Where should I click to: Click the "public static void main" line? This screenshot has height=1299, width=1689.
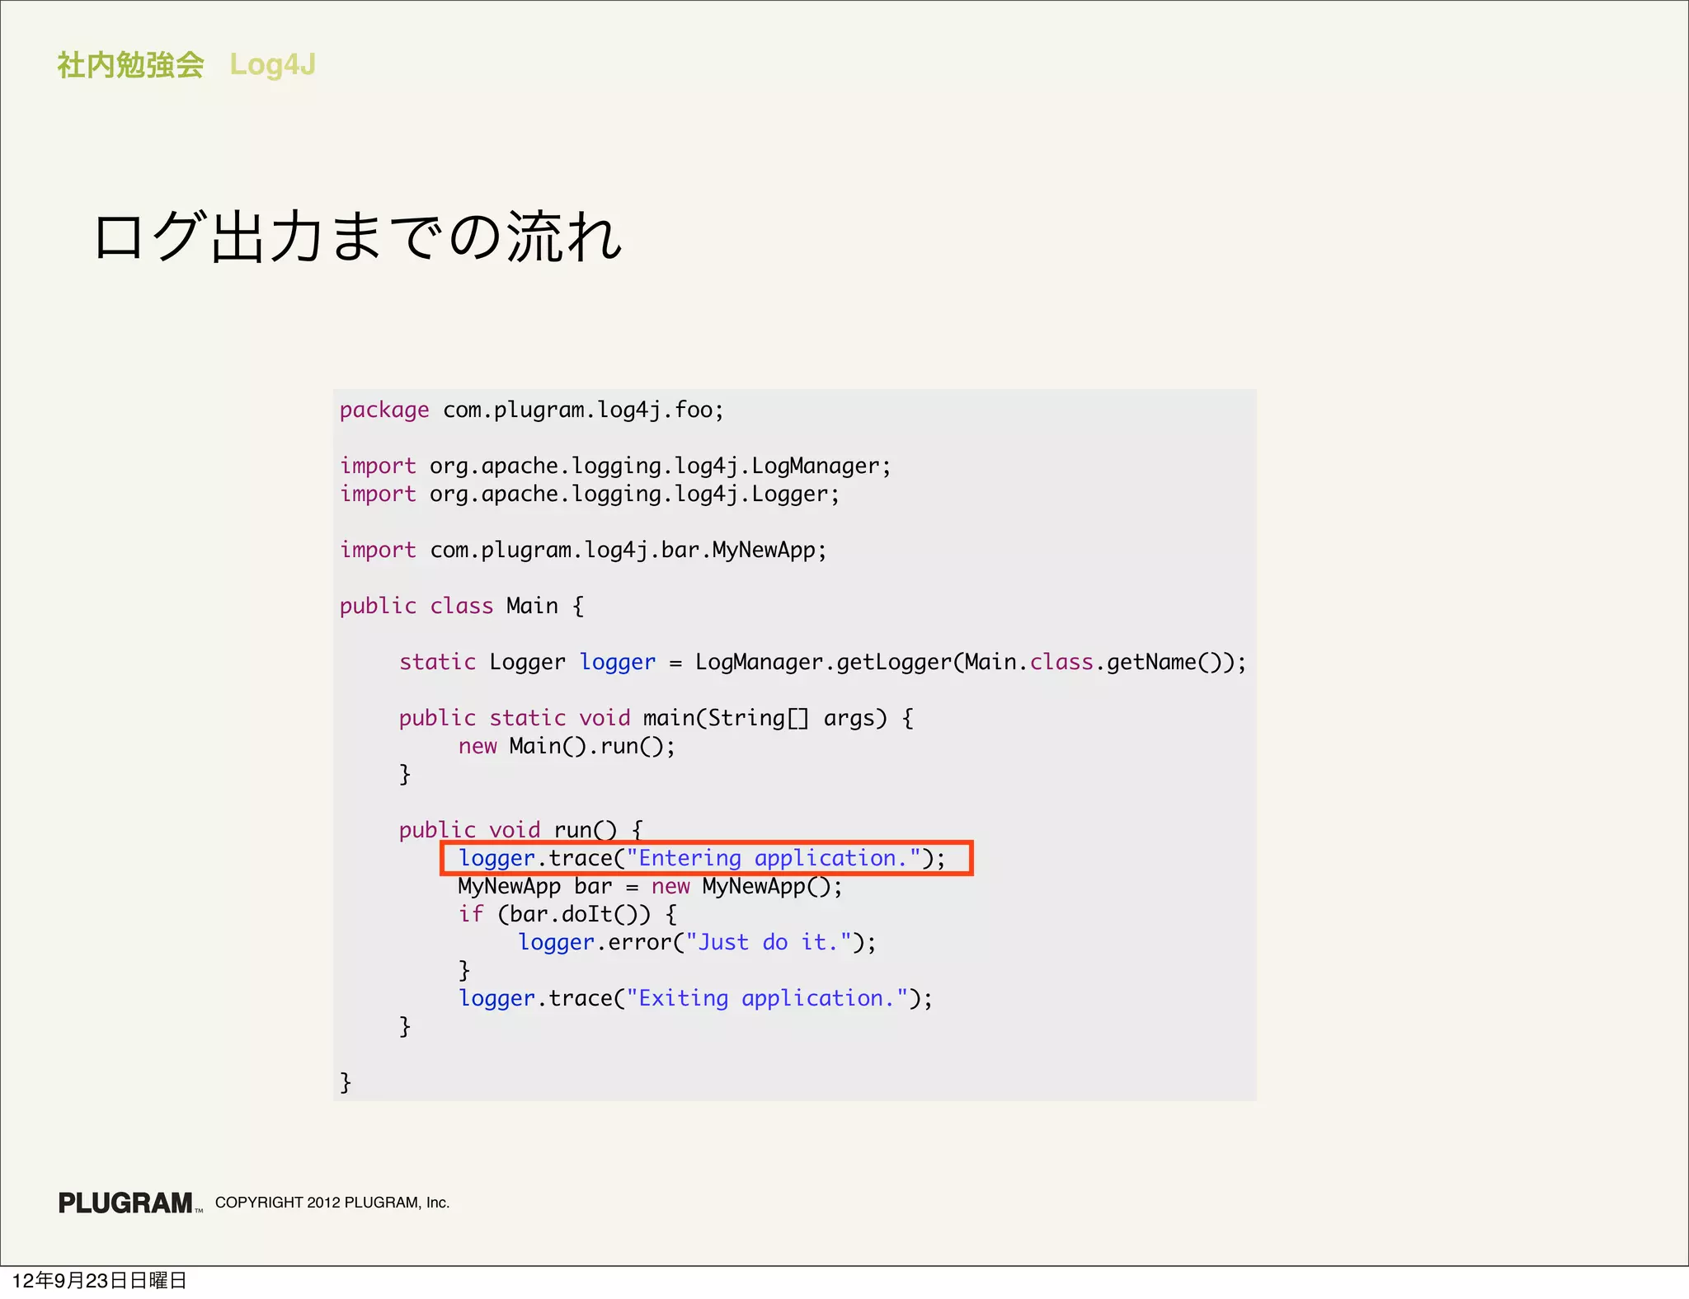coord(656,718)
